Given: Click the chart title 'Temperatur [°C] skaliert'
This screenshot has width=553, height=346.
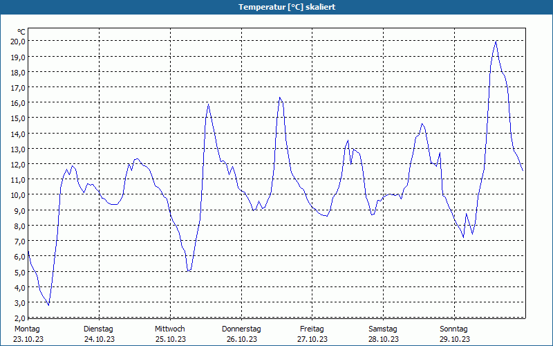Looking at the screenshot, I should tap(287, 7).
